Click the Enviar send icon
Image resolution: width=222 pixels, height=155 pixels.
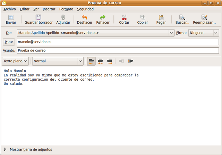pos(11,17)
